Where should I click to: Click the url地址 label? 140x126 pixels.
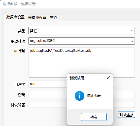[x=20, y=51]
